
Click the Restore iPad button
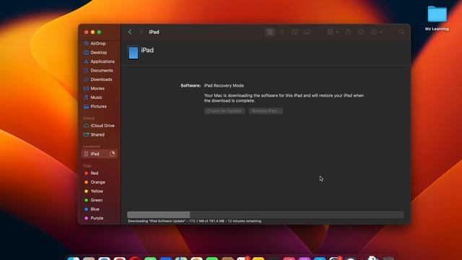tap(266, 110)
